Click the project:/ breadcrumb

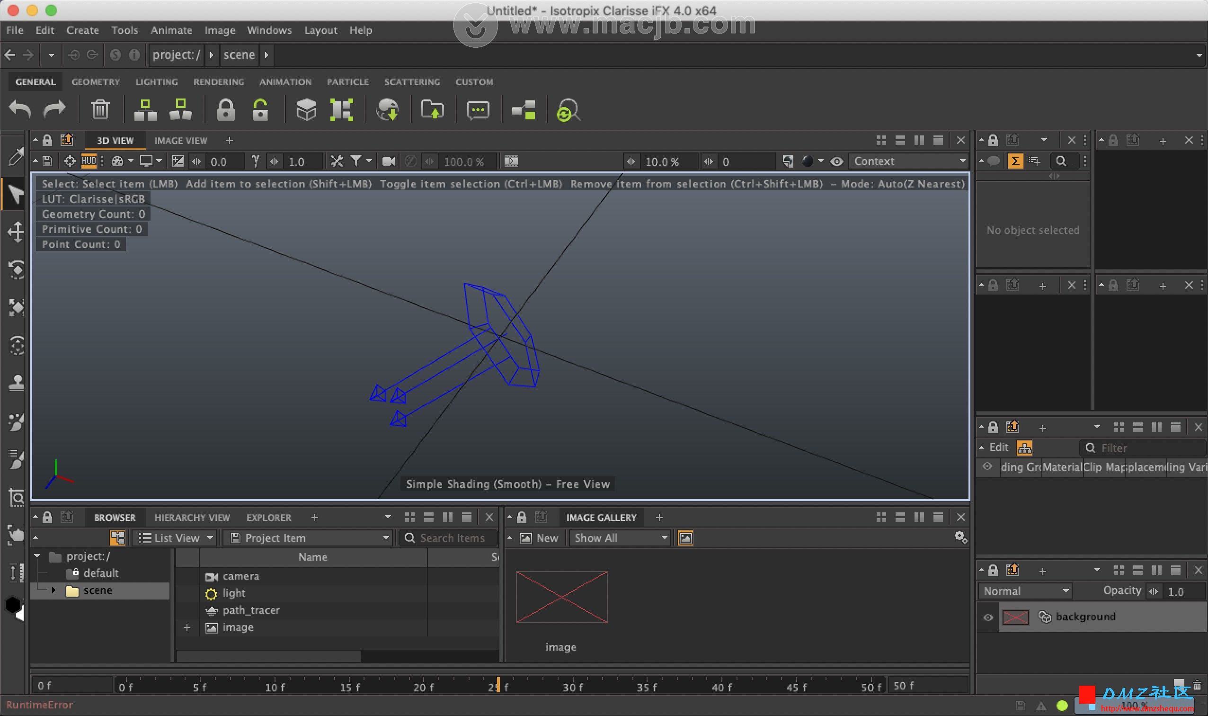(176, 55)
